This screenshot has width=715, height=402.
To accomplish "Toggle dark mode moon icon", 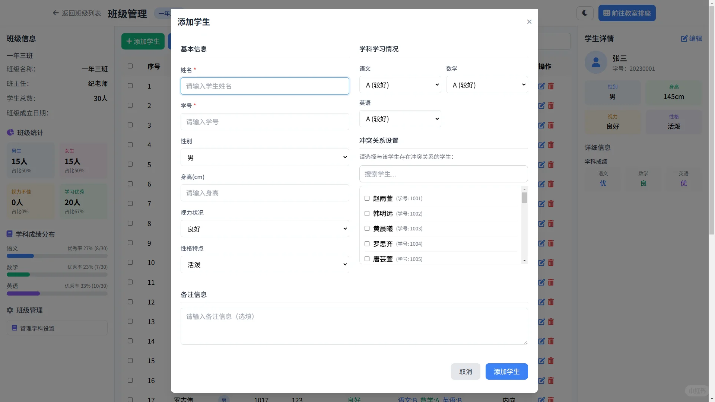I will [585, 13].
